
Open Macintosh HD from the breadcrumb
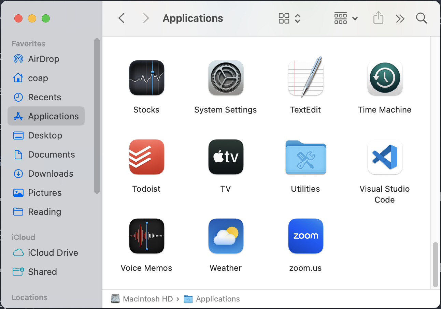[147, 299]
